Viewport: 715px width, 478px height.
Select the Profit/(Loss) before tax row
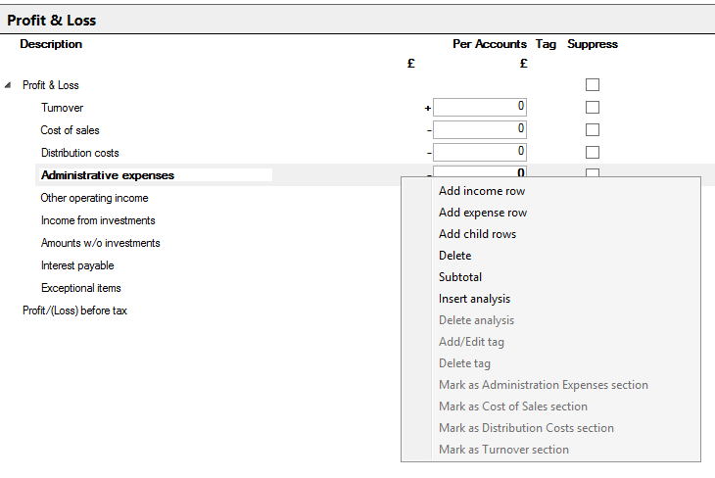(74, 311)
